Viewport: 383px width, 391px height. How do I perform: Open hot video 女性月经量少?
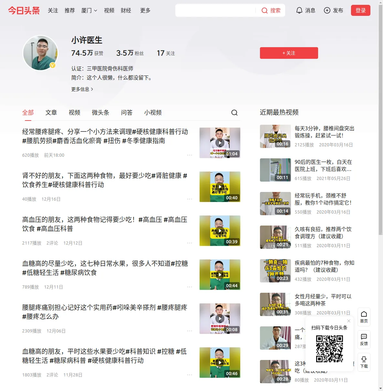[x=323, y=300]
